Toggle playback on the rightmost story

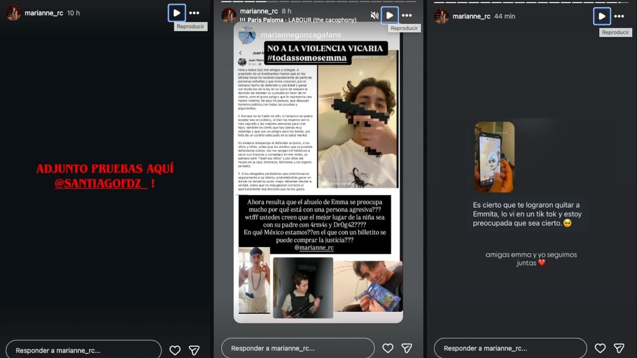(x=602, y=16)
